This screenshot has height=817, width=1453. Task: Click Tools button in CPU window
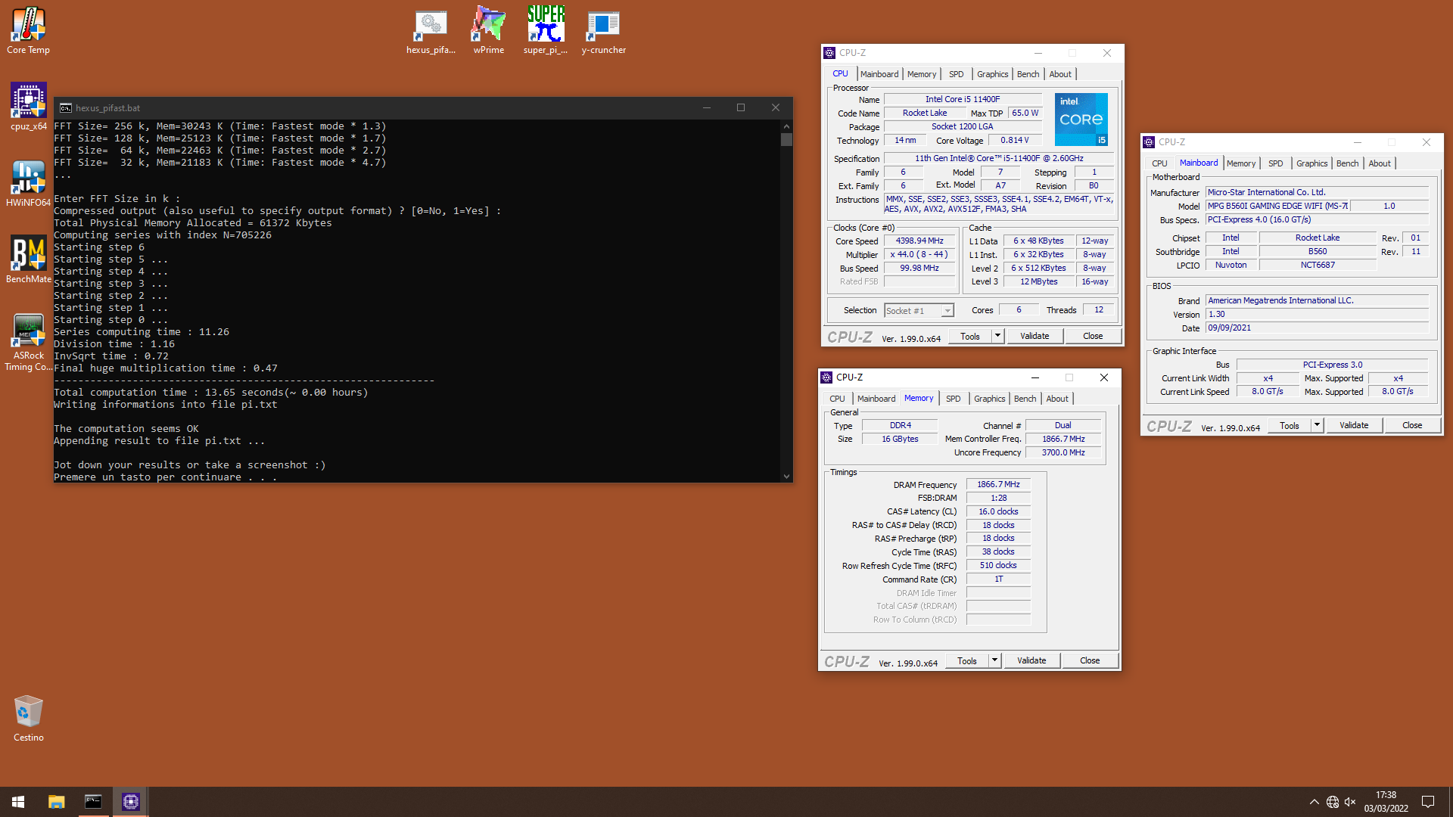970,336
